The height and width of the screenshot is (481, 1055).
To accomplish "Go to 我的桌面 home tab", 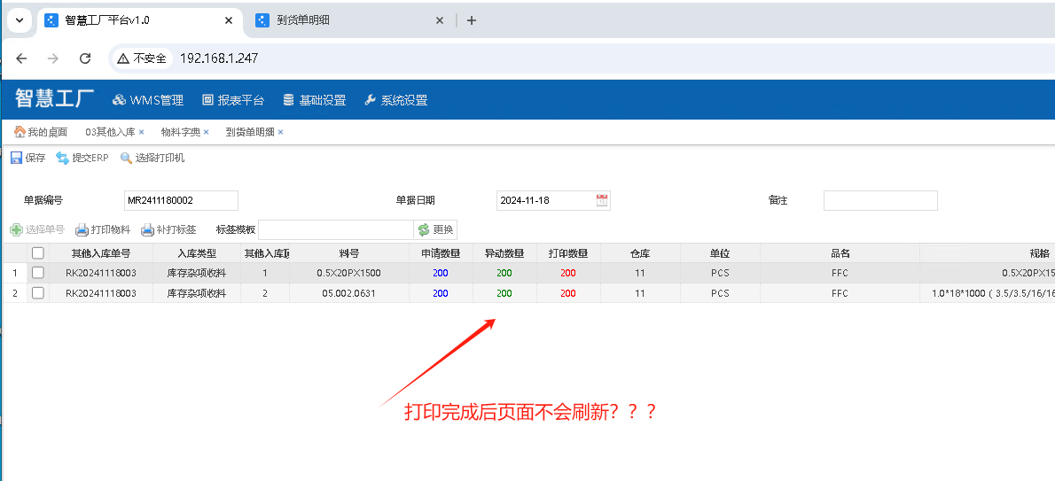I will click(x=41, y=132).
